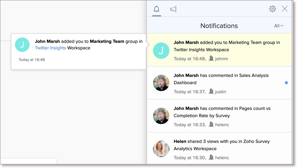
Task: Switch to the megaphone announcements tab
Action: coord(173,9)
